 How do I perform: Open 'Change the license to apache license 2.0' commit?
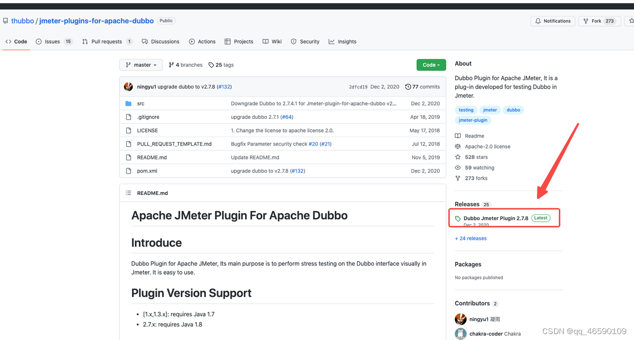coord(282,131)
